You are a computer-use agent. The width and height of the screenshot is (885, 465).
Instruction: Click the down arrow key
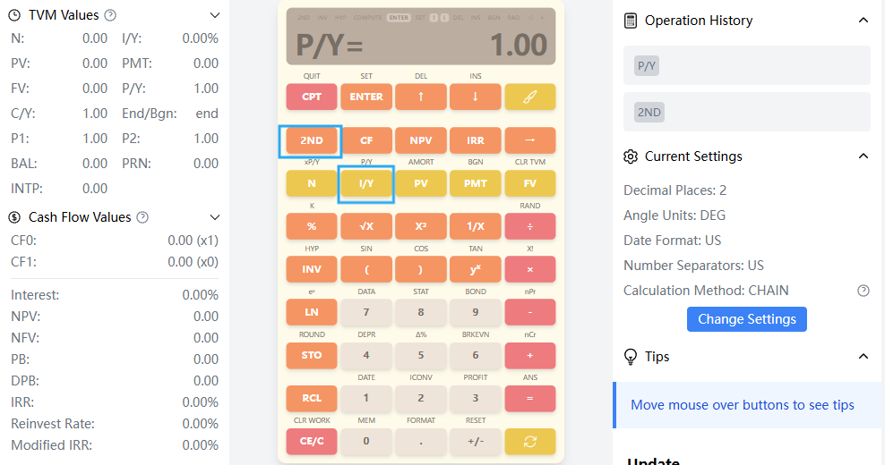pyautogui.click(x=476, y=97)
